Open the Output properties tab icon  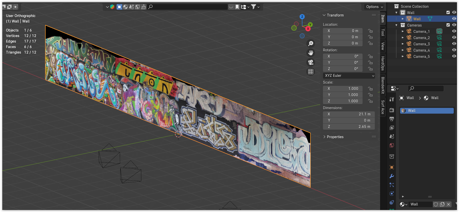[x=392, y=119]
